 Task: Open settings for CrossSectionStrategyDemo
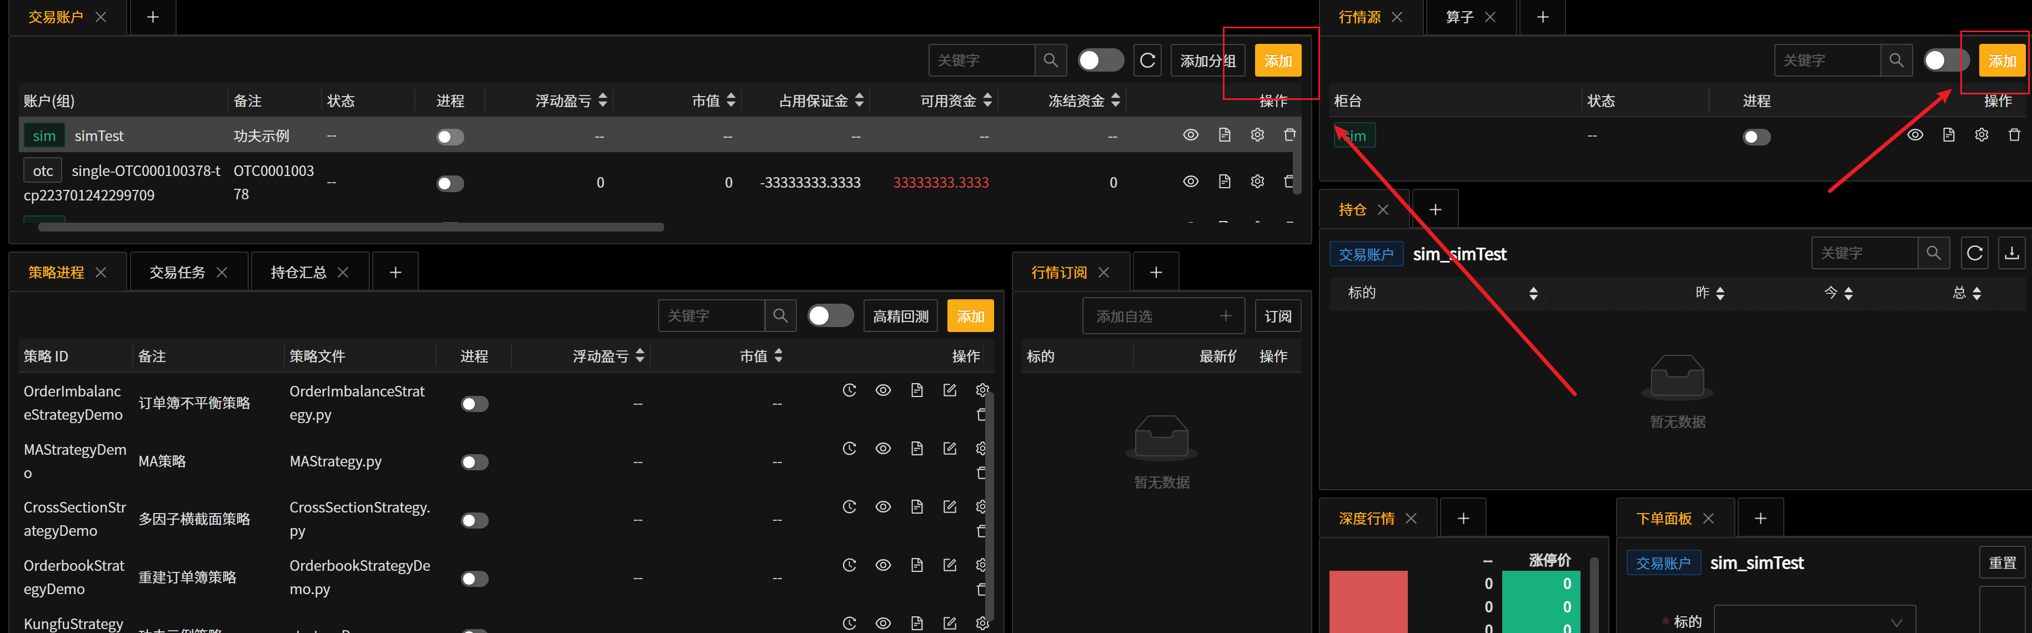(982, 507)
